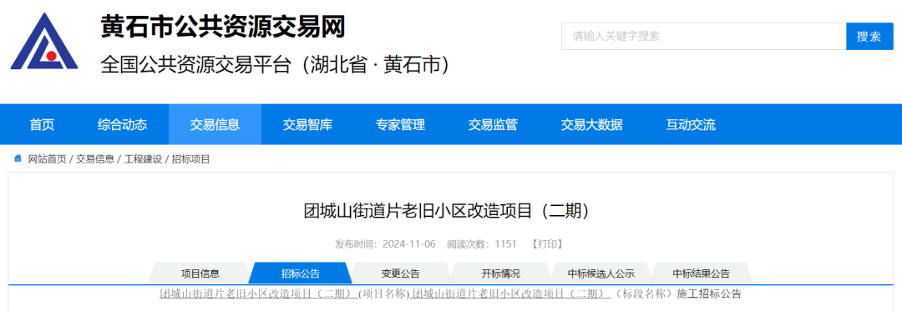Open the 综合动态 navigation item
This screenshot has height=311, width=902.
[123, 124]
